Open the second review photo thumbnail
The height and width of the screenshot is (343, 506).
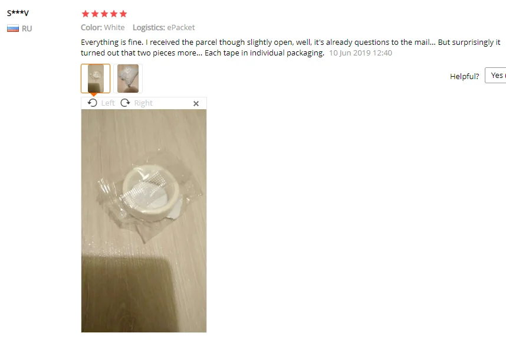click(128, 79)
